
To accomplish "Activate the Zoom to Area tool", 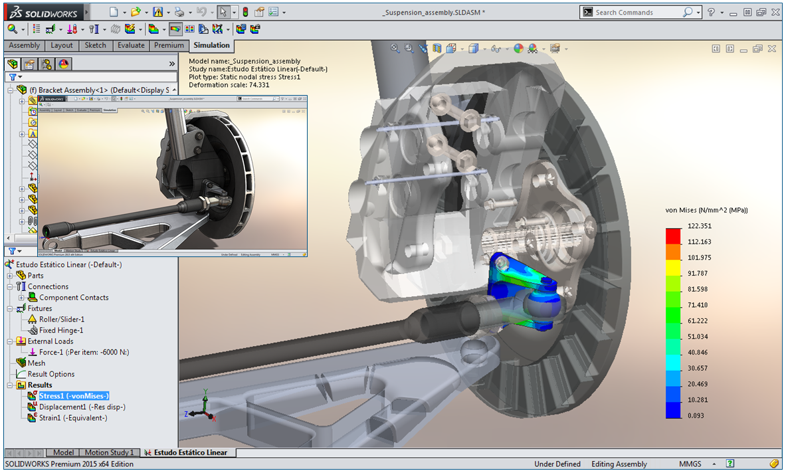I will click(x=408, y=48).
